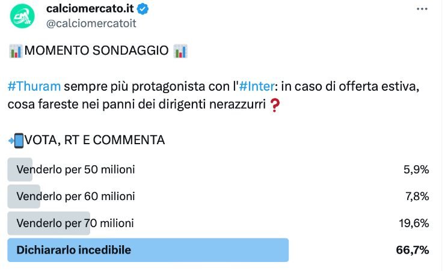Screen dimensions: 445x271
Task: Select poll option Dichiararlo incedibile
Action: tap(74, 250)
